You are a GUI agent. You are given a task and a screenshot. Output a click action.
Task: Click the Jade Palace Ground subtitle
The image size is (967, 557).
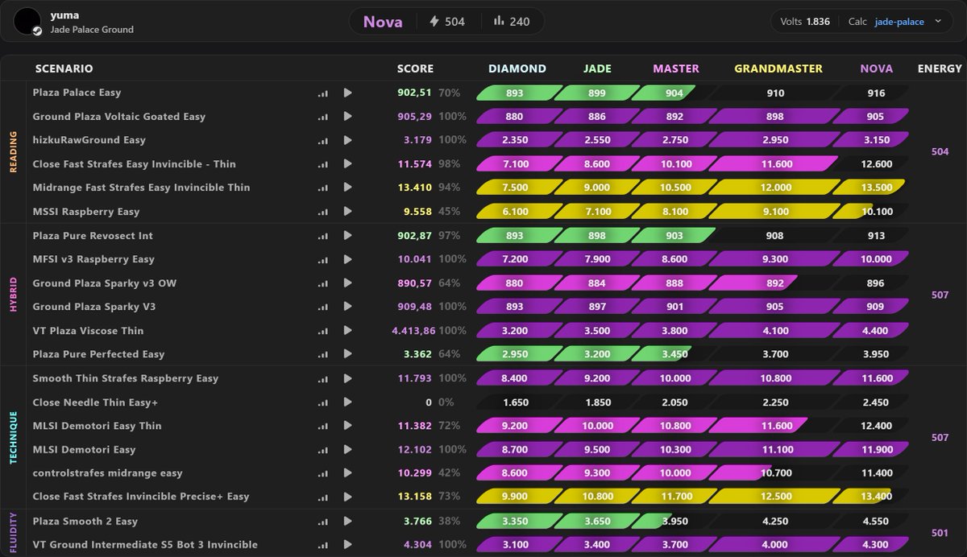[x=92, y=30]
